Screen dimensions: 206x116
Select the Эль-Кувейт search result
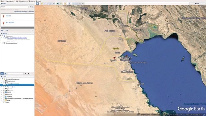point(17,24)
